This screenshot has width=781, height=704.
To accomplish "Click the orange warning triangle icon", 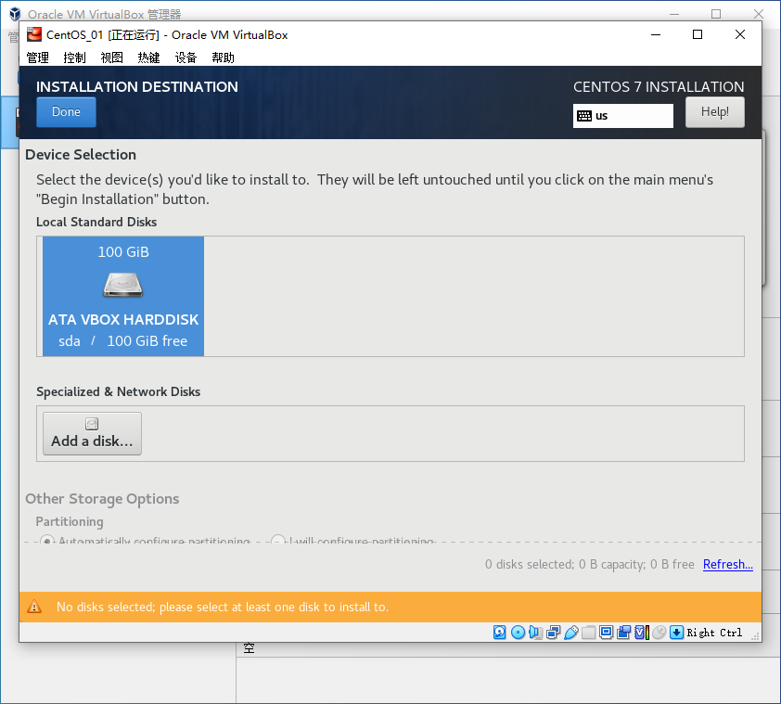I will [x=34, y=607].
